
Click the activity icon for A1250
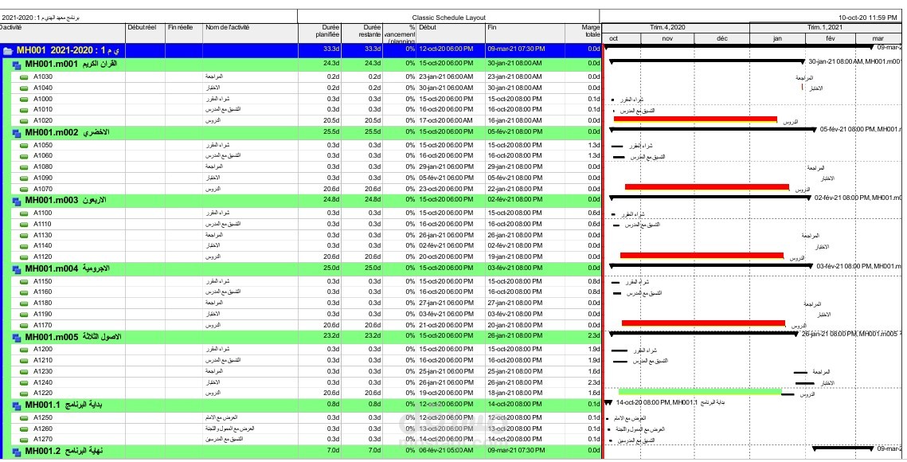coord(24,417)
